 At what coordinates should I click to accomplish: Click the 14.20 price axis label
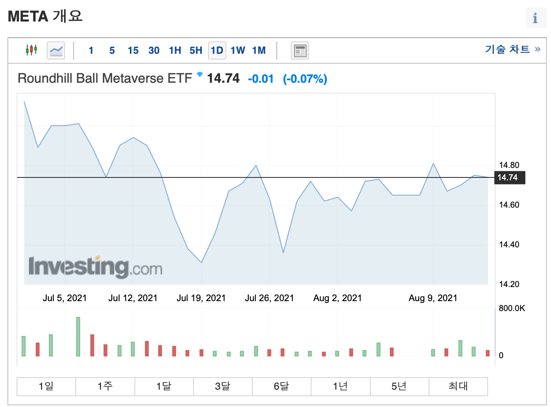coord(509,284)
